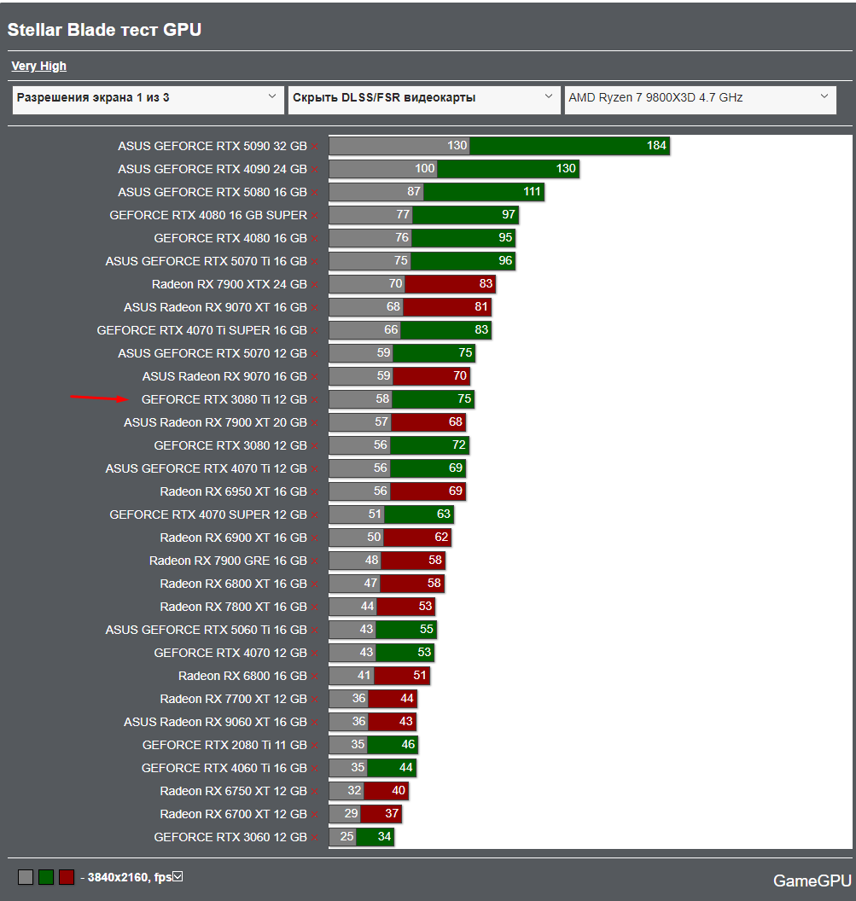Click the 25 value on the RTX 3060 bar
The image size is (856, 901).
[x=346, y=837]
